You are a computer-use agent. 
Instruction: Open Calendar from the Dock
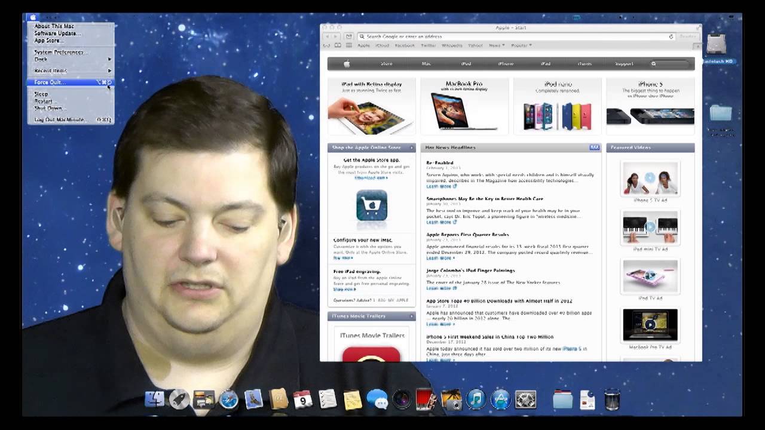[x=302, y=400]
